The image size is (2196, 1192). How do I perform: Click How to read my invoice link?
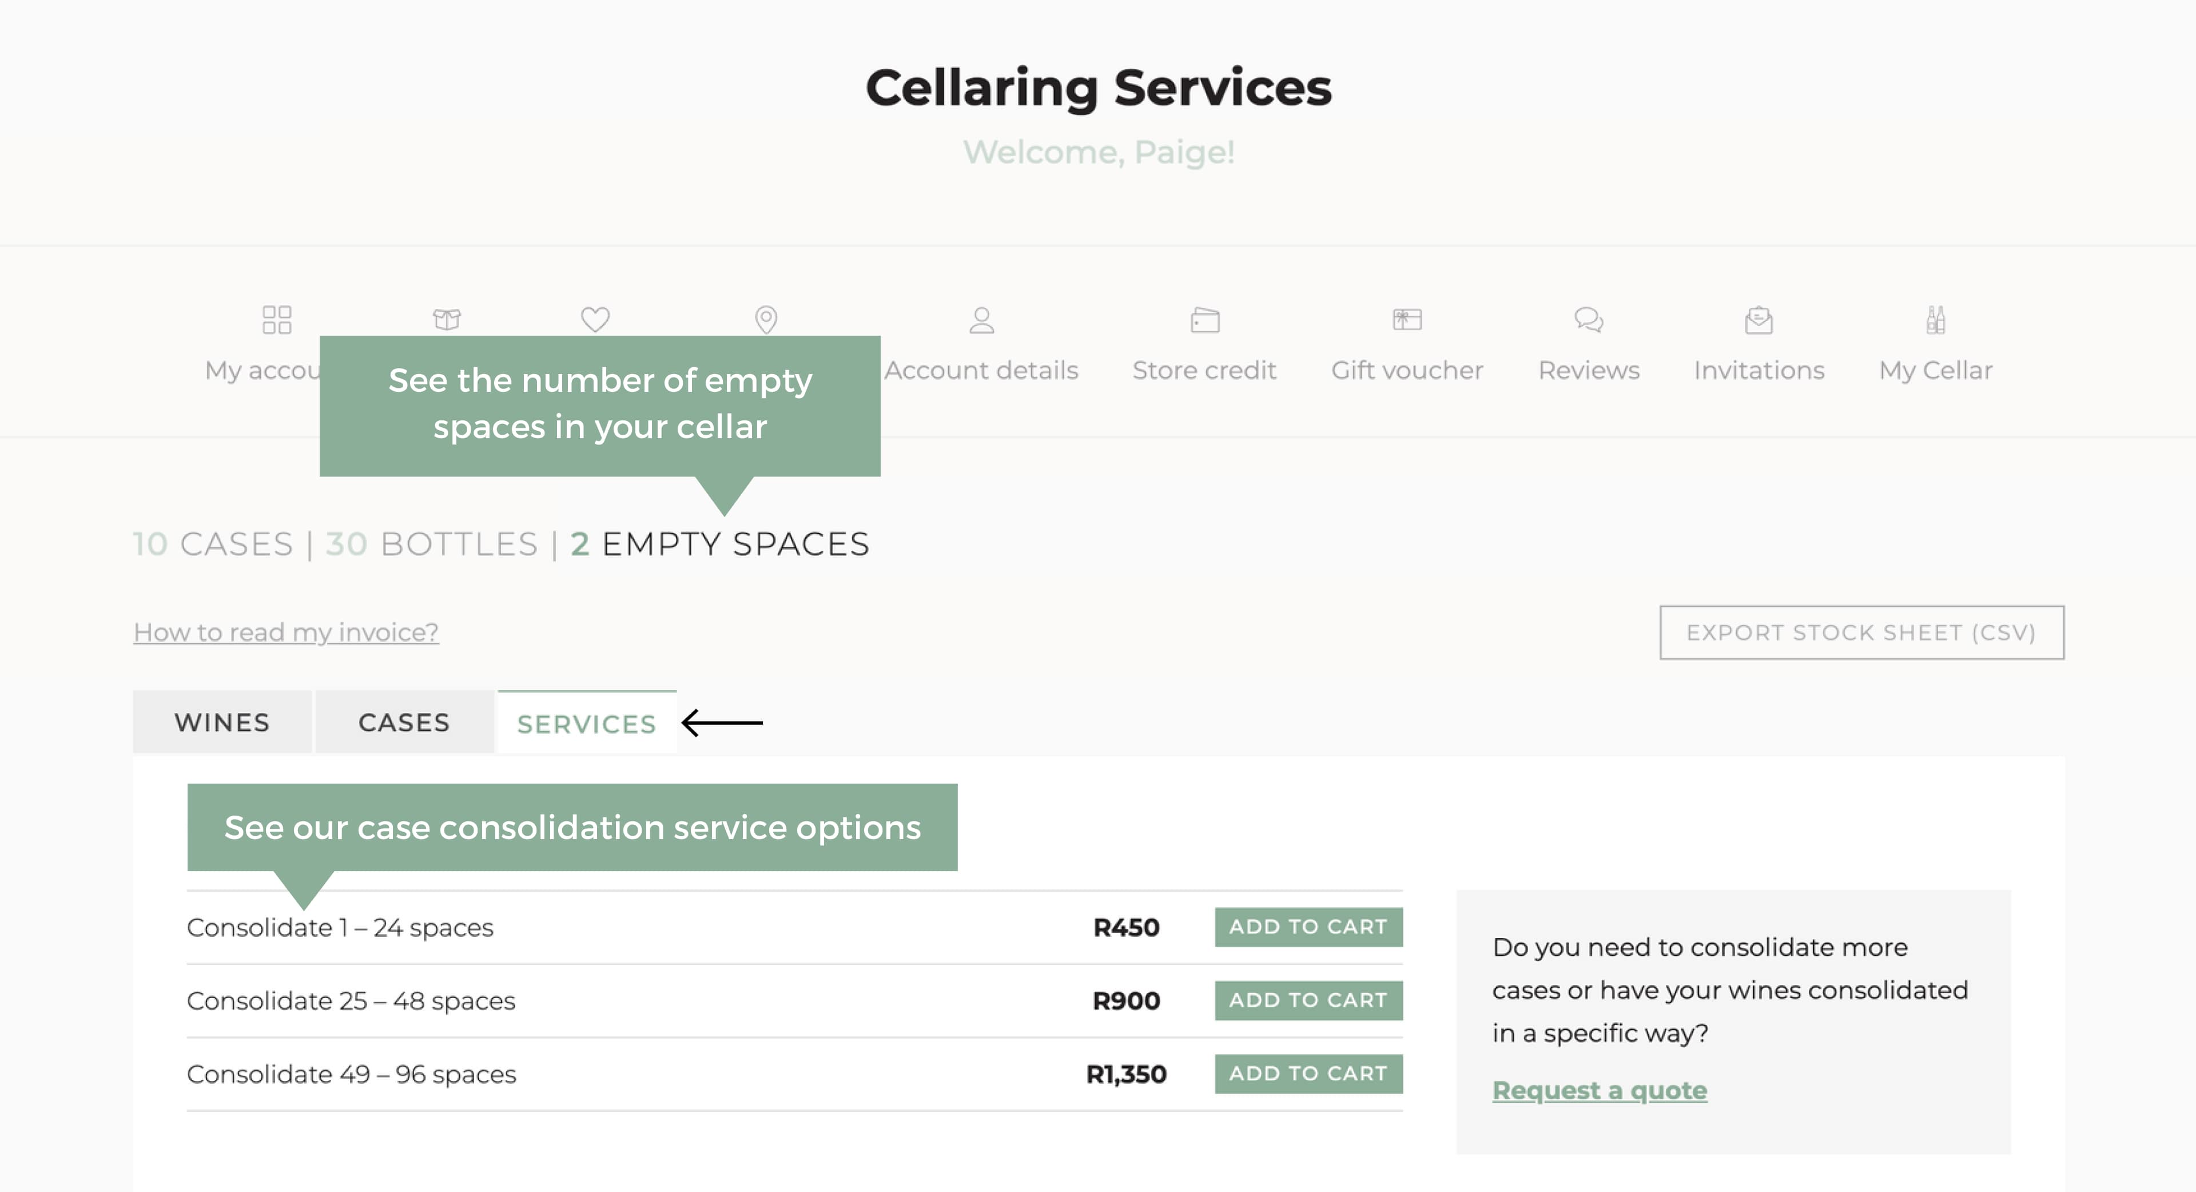point(286,631)
